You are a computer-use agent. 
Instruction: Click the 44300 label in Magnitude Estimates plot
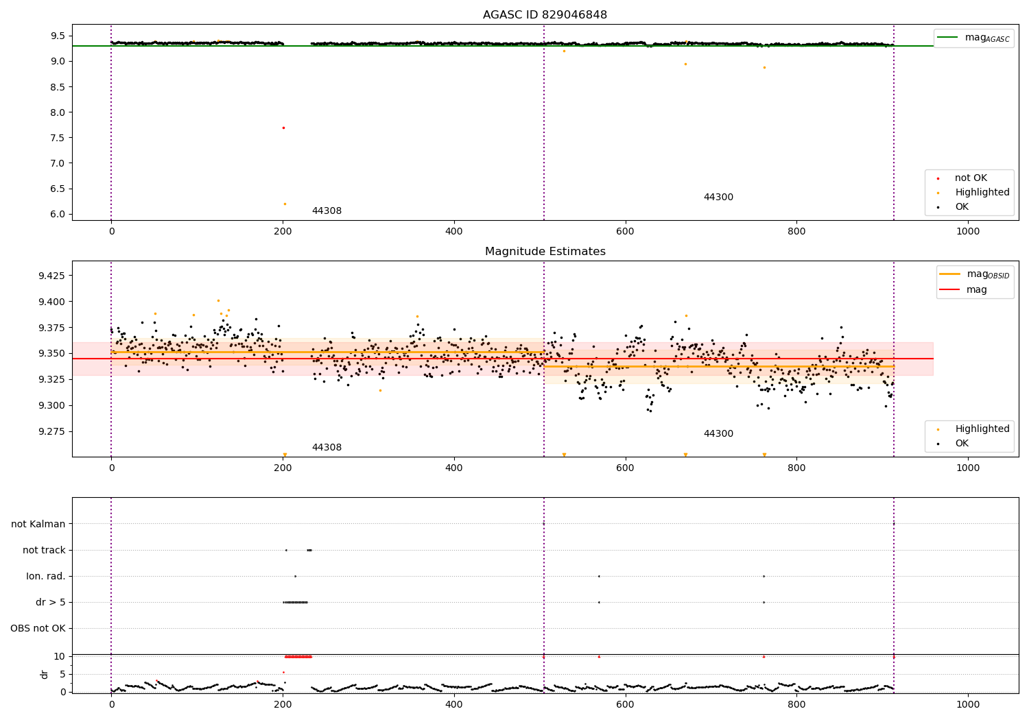(718, 434)
